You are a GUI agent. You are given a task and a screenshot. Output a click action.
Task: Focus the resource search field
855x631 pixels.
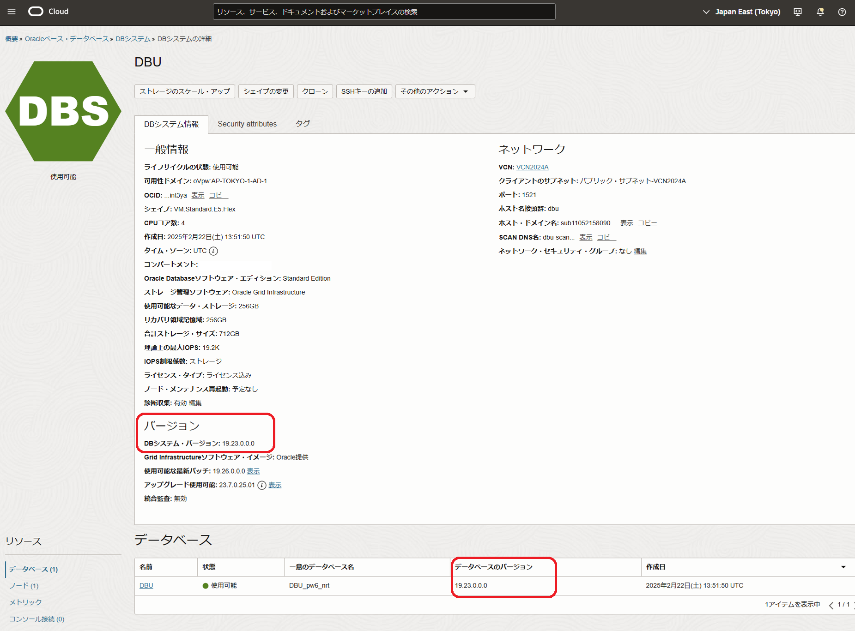(384, 12)
